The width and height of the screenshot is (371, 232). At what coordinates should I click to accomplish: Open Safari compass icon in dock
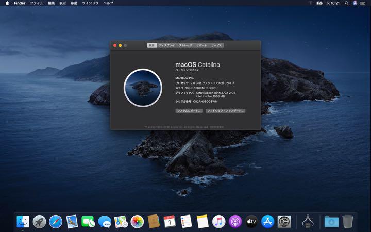[56, 222]
